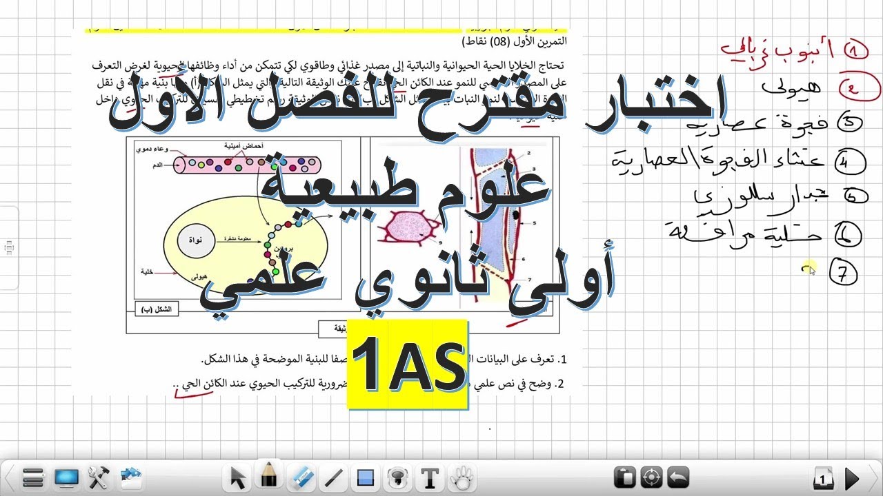Select the arrow pointer tool
Image resolution: width=883 pixels, height=496 pixels.
[238, 477]
